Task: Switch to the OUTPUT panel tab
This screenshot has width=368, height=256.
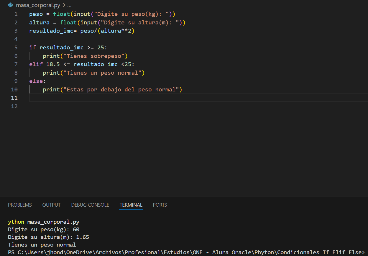Action: [x=51, y=205]
